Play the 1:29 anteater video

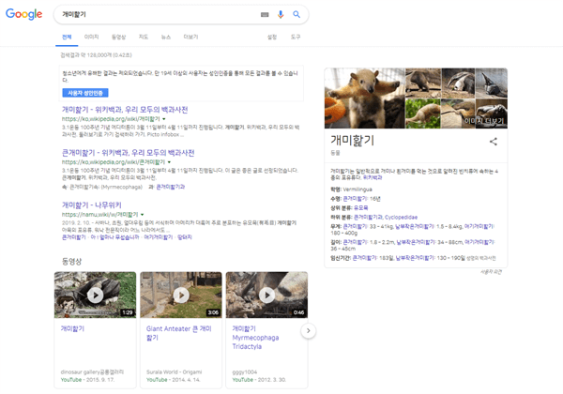tap(95, 295)
